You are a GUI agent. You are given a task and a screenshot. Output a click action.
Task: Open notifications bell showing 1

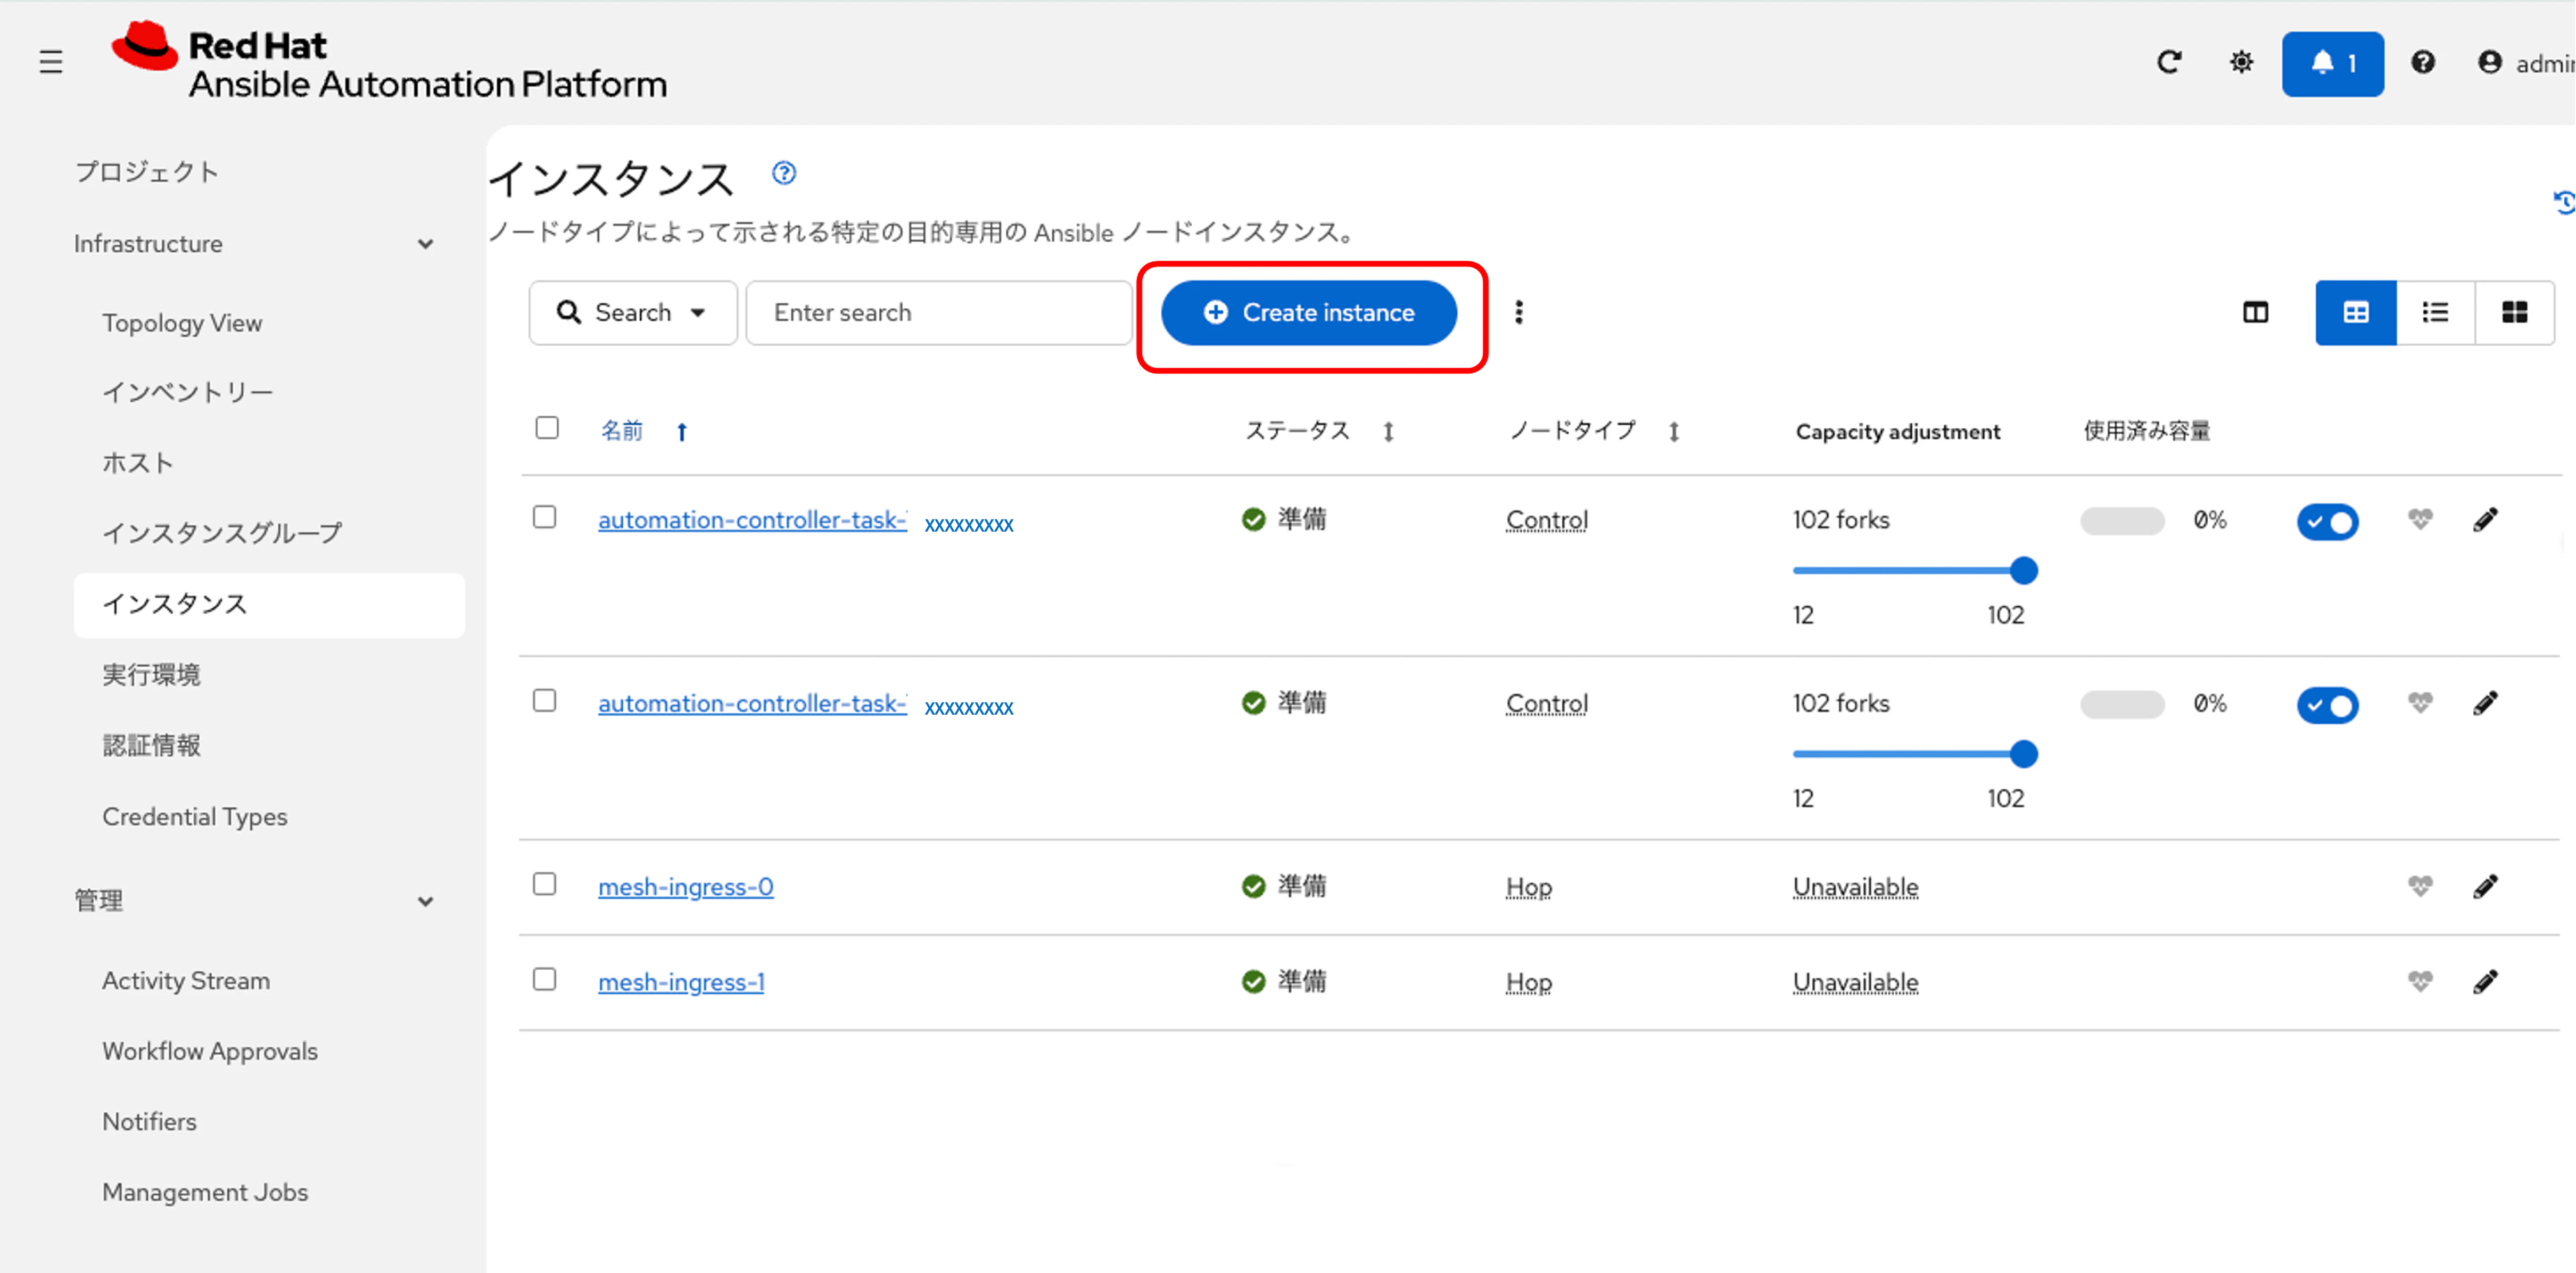2332,64
